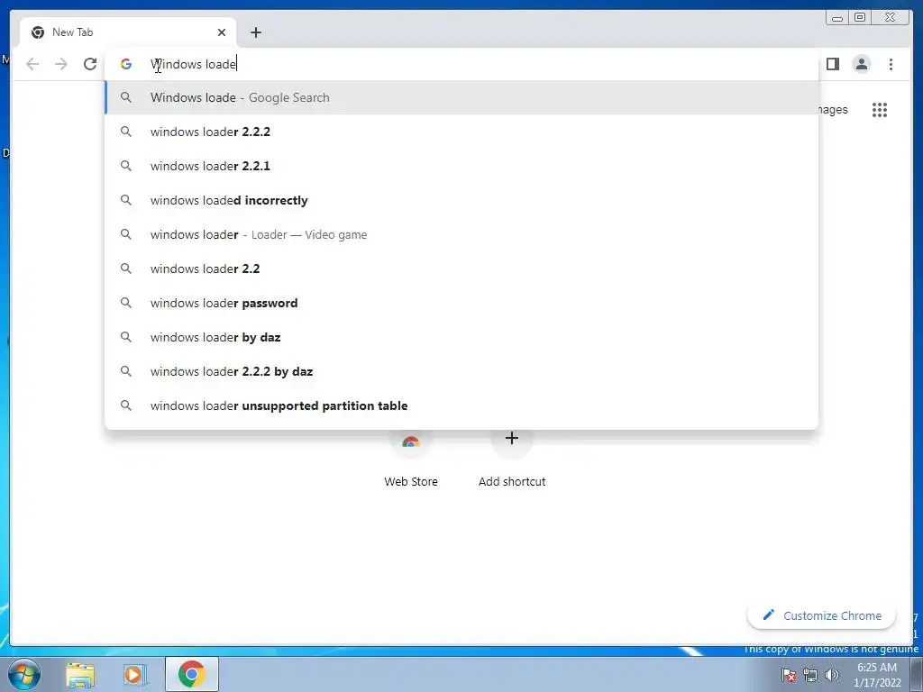Click the browser back arrow

point(32,64)
